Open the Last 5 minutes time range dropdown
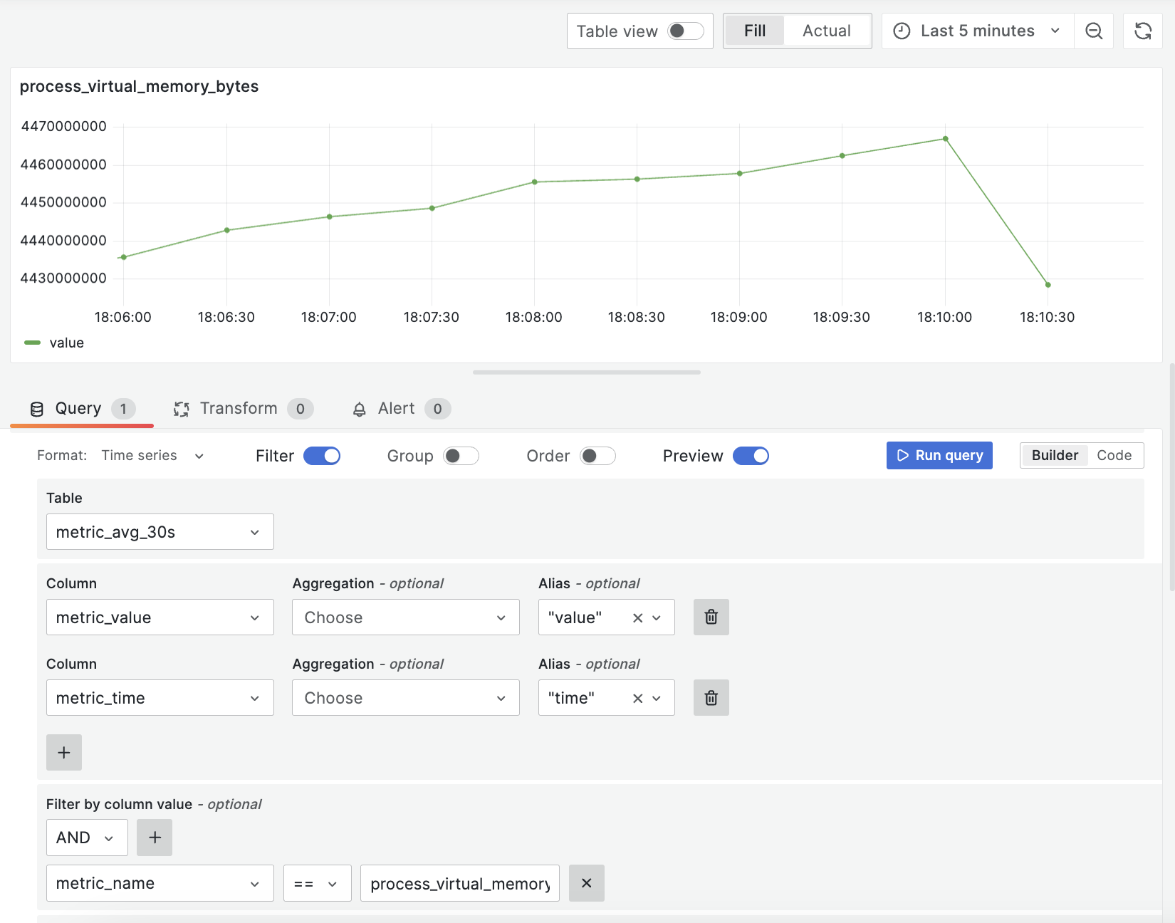This screenshot has width=1175, height=923. coord(978,31)
